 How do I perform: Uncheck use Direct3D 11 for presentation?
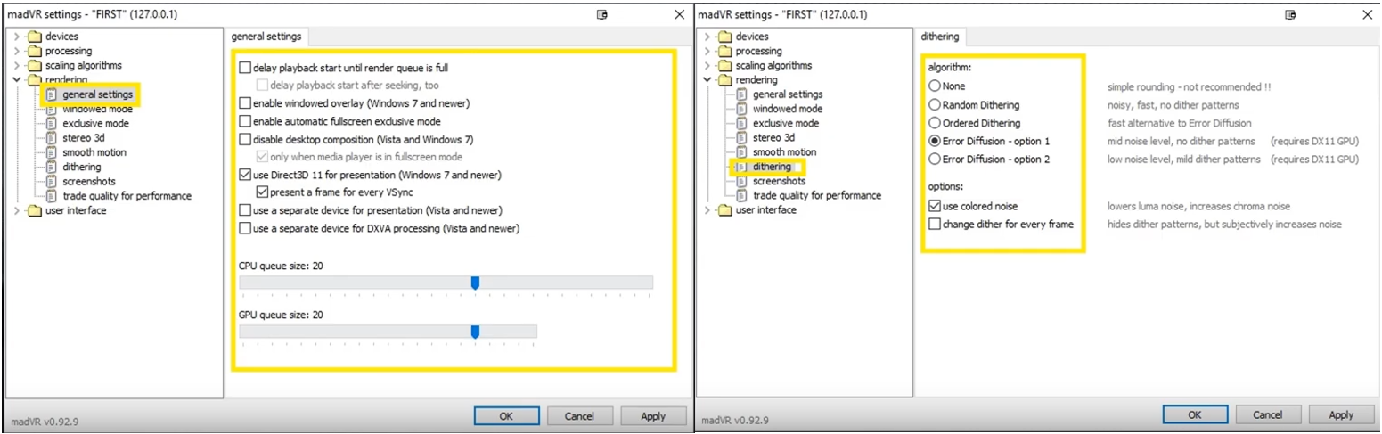[x=245, y=175]
